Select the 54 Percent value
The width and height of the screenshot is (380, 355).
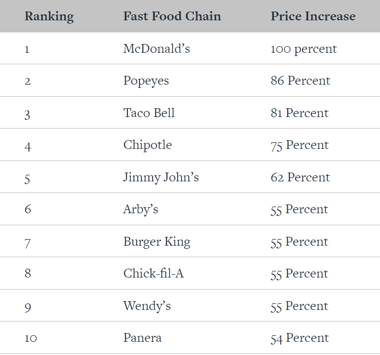pyautogui.click(x=299, y=338)
